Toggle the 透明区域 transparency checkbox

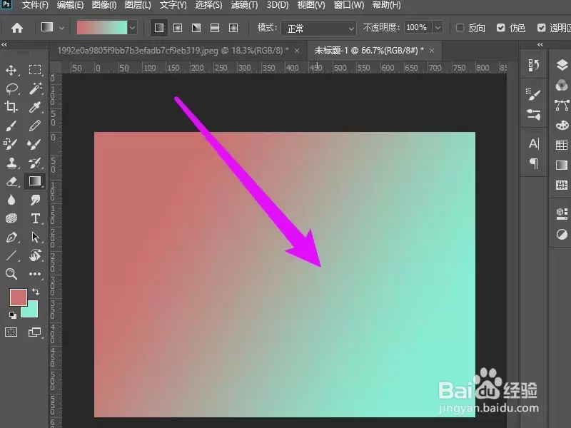tap(542, 28)
